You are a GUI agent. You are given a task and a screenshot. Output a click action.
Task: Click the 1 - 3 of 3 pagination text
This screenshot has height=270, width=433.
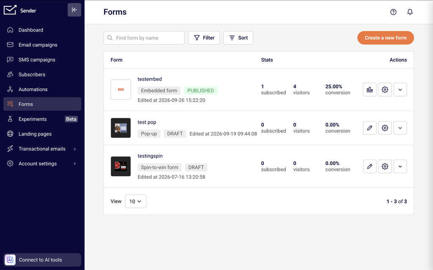coord(397,201)
